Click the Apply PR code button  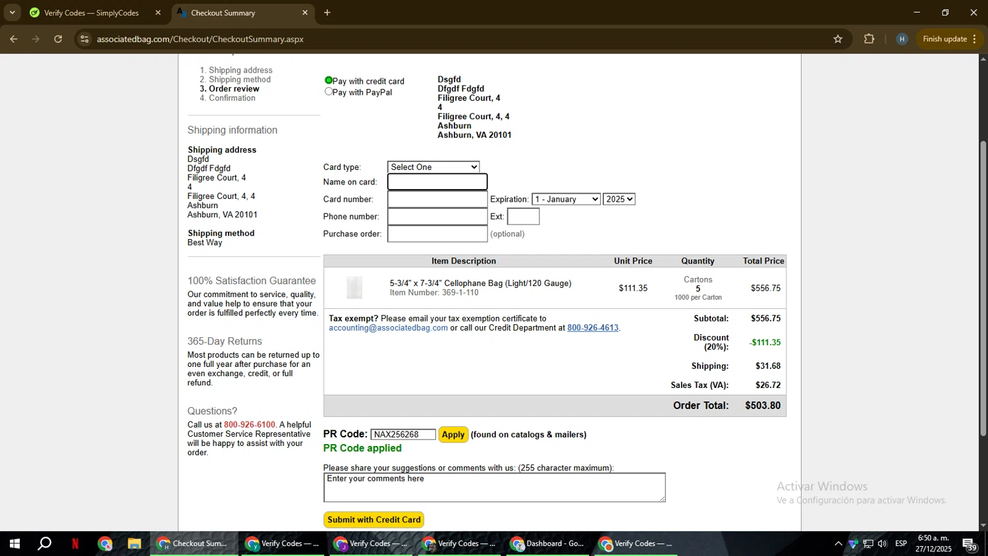[x=453, y=435]
